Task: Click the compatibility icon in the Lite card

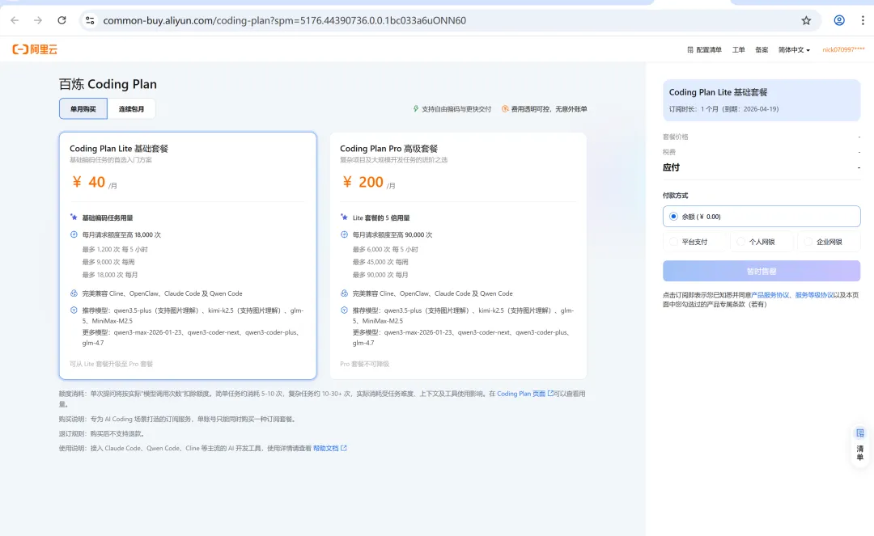Action: 74,293
